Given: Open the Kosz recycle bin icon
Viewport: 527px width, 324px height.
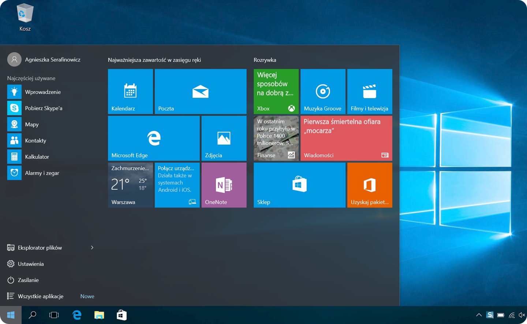Looking at the screenshot, I should (25, 18).
